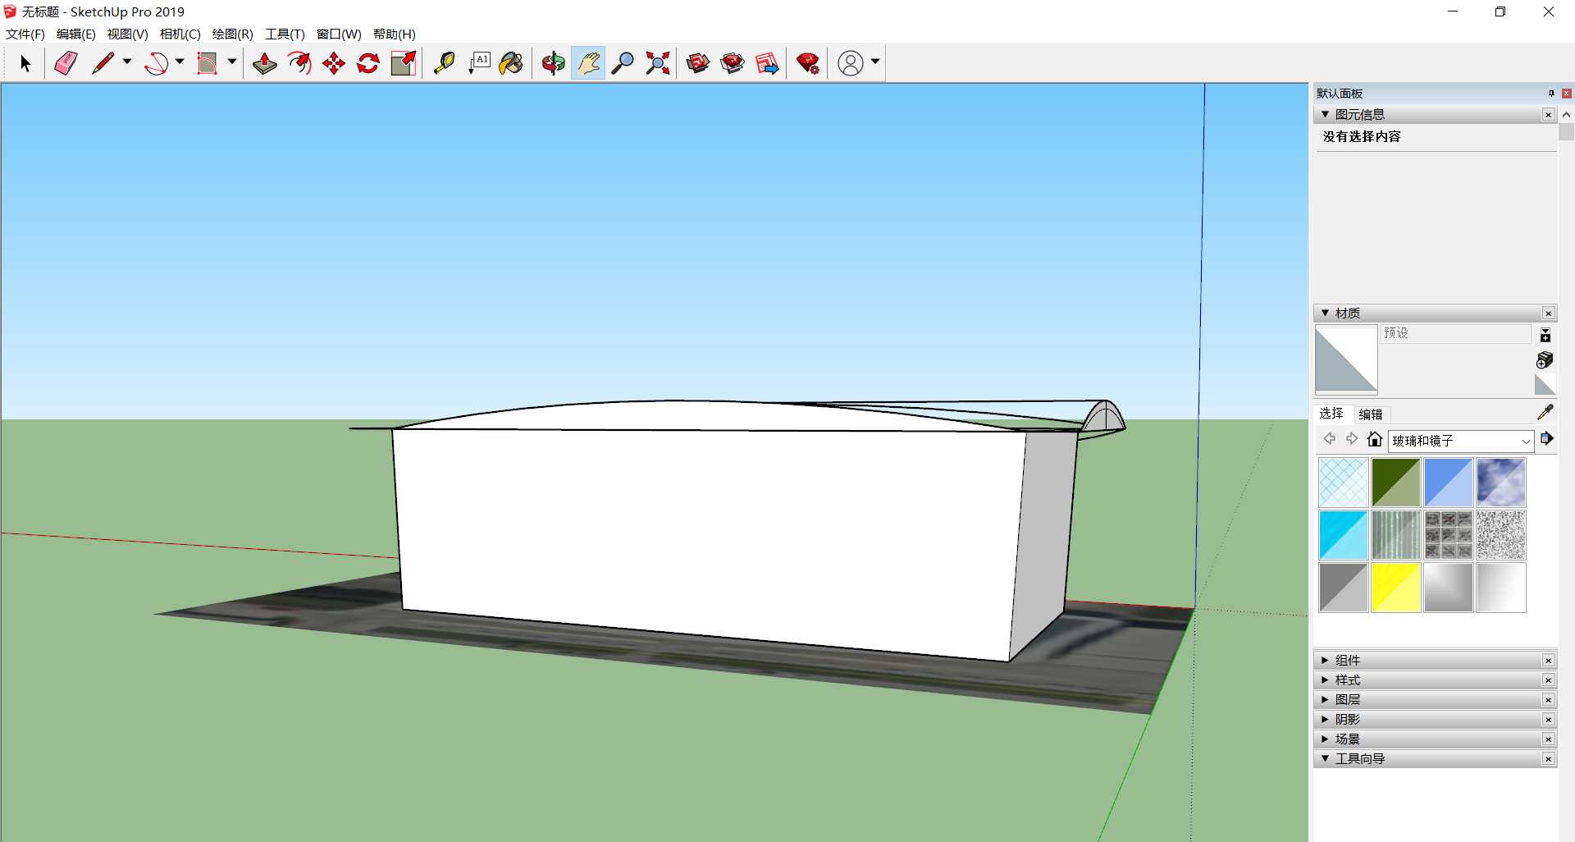Viewport: 1575px width, 842px height.
Task: Choose the yellow translucent glass swatch
Action: [x=1396, y=588]
